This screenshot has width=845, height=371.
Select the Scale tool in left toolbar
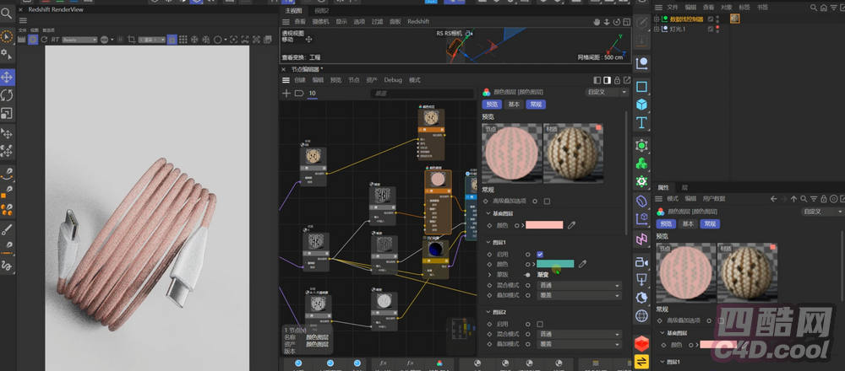(7, 114)
